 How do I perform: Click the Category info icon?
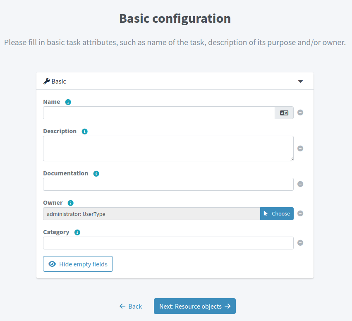tap(77, 232)
